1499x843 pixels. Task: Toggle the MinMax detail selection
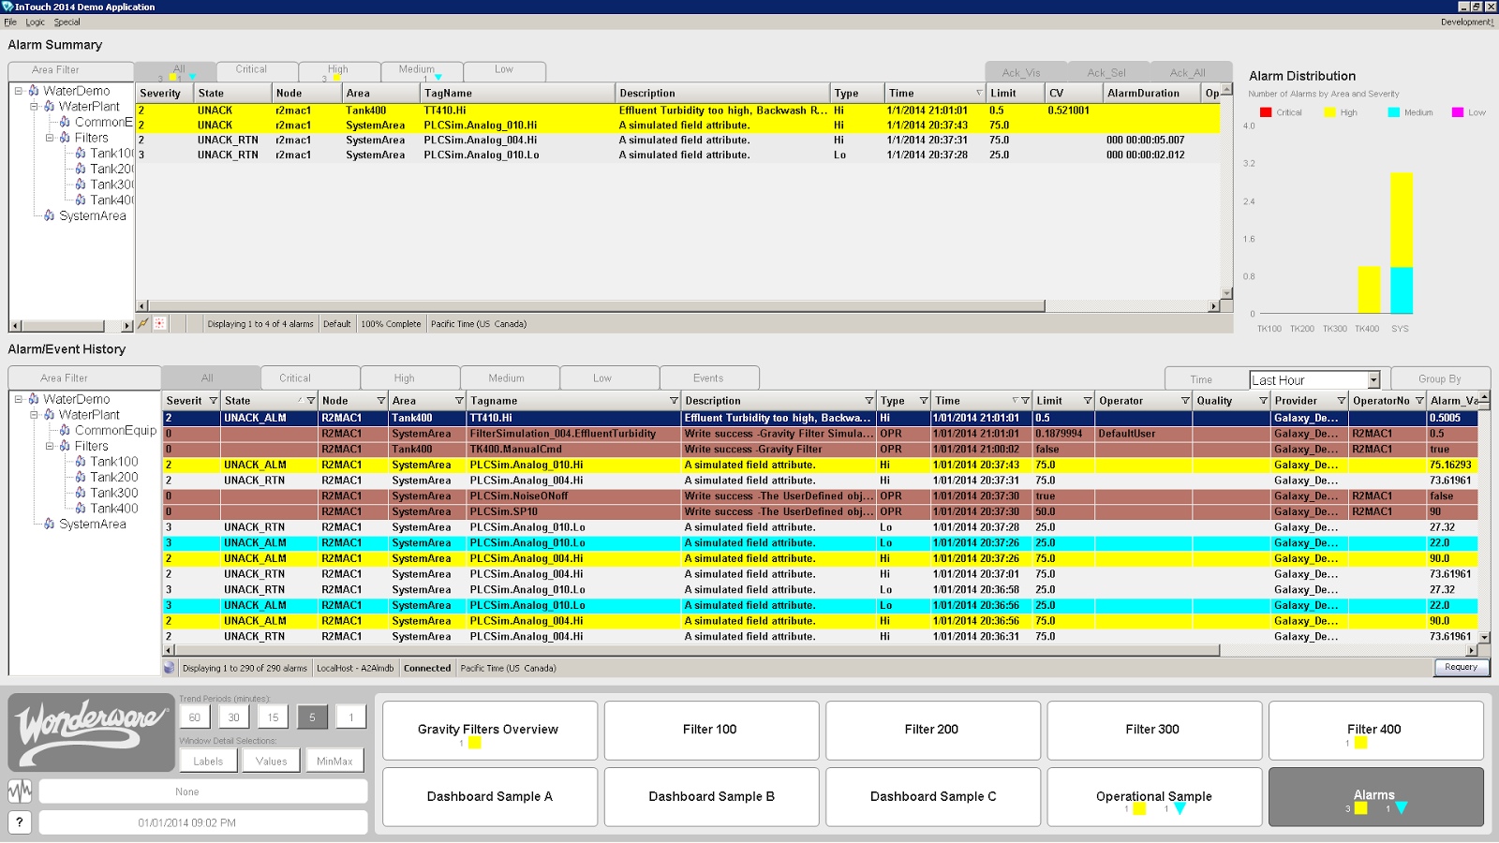pos(334,761)
